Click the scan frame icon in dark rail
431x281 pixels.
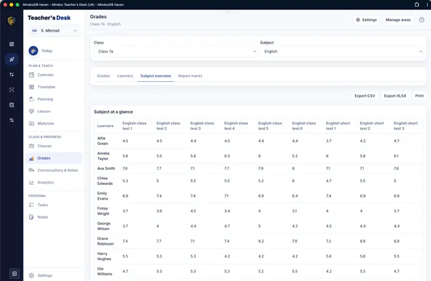point(11,89)
